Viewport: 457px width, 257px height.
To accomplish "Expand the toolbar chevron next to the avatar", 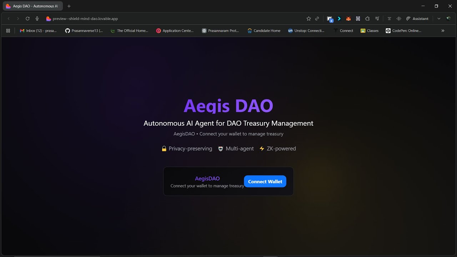I will (439, 18).
